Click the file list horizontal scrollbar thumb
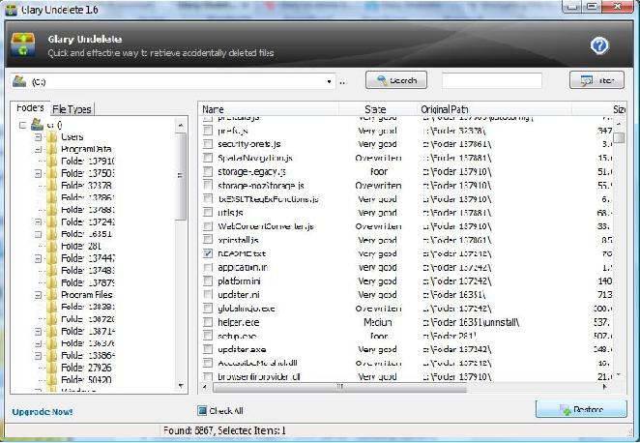640x443 pixels. [x=339, y=387]
